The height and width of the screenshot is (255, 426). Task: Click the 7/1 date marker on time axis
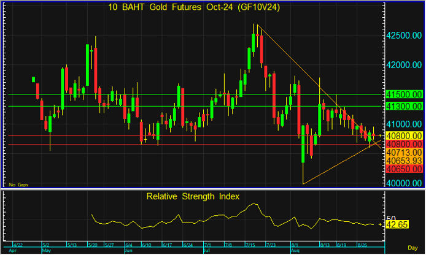[x=208, y=245]
